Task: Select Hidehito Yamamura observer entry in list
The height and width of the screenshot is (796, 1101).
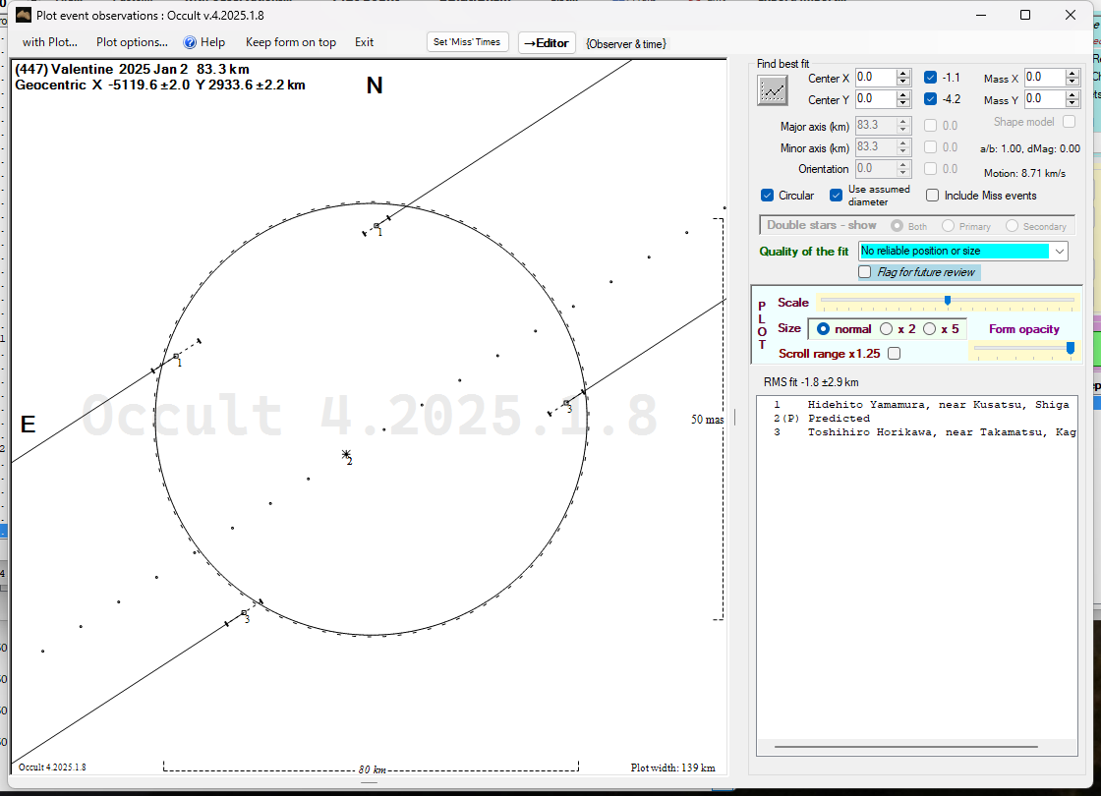Action: 921,405
